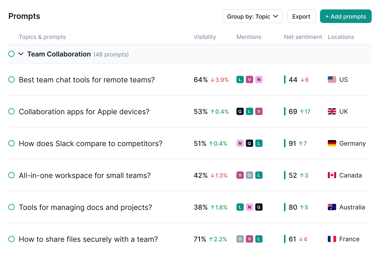Click the V badge in the remote teams chat row
Screen dimensions: 380x264
(x=250, y=79)
